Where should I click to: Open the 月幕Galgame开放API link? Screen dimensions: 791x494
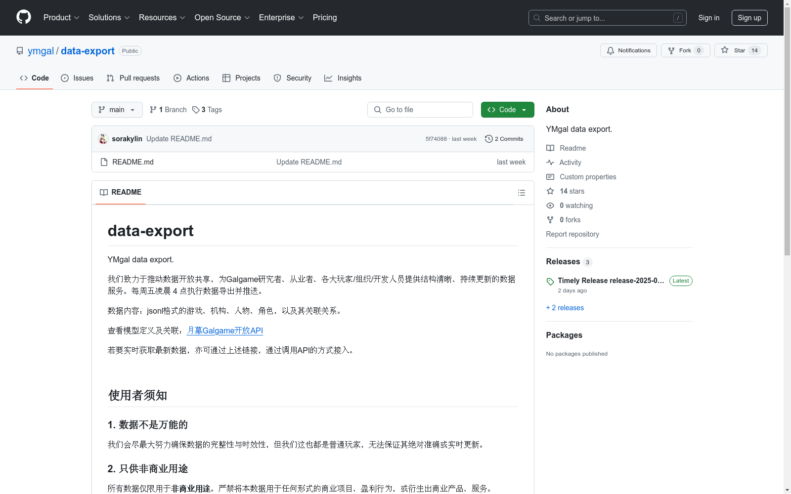(x=224, y=330)
